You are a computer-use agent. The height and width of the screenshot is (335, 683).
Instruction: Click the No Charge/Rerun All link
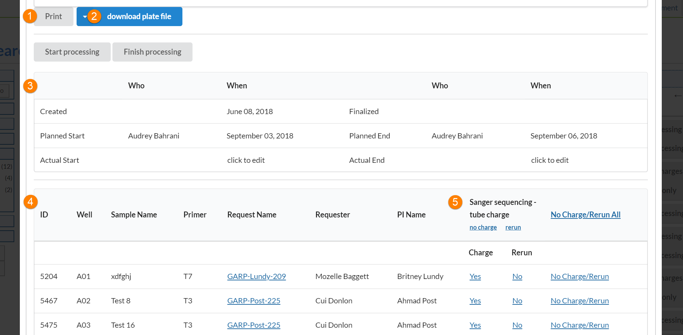(586, 215)
